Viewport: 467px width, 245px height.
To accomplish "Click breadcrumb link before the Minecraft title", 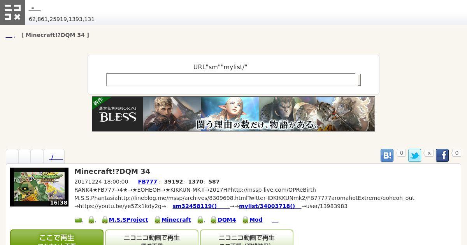I will pyautogui.click(x=10, y=35).
